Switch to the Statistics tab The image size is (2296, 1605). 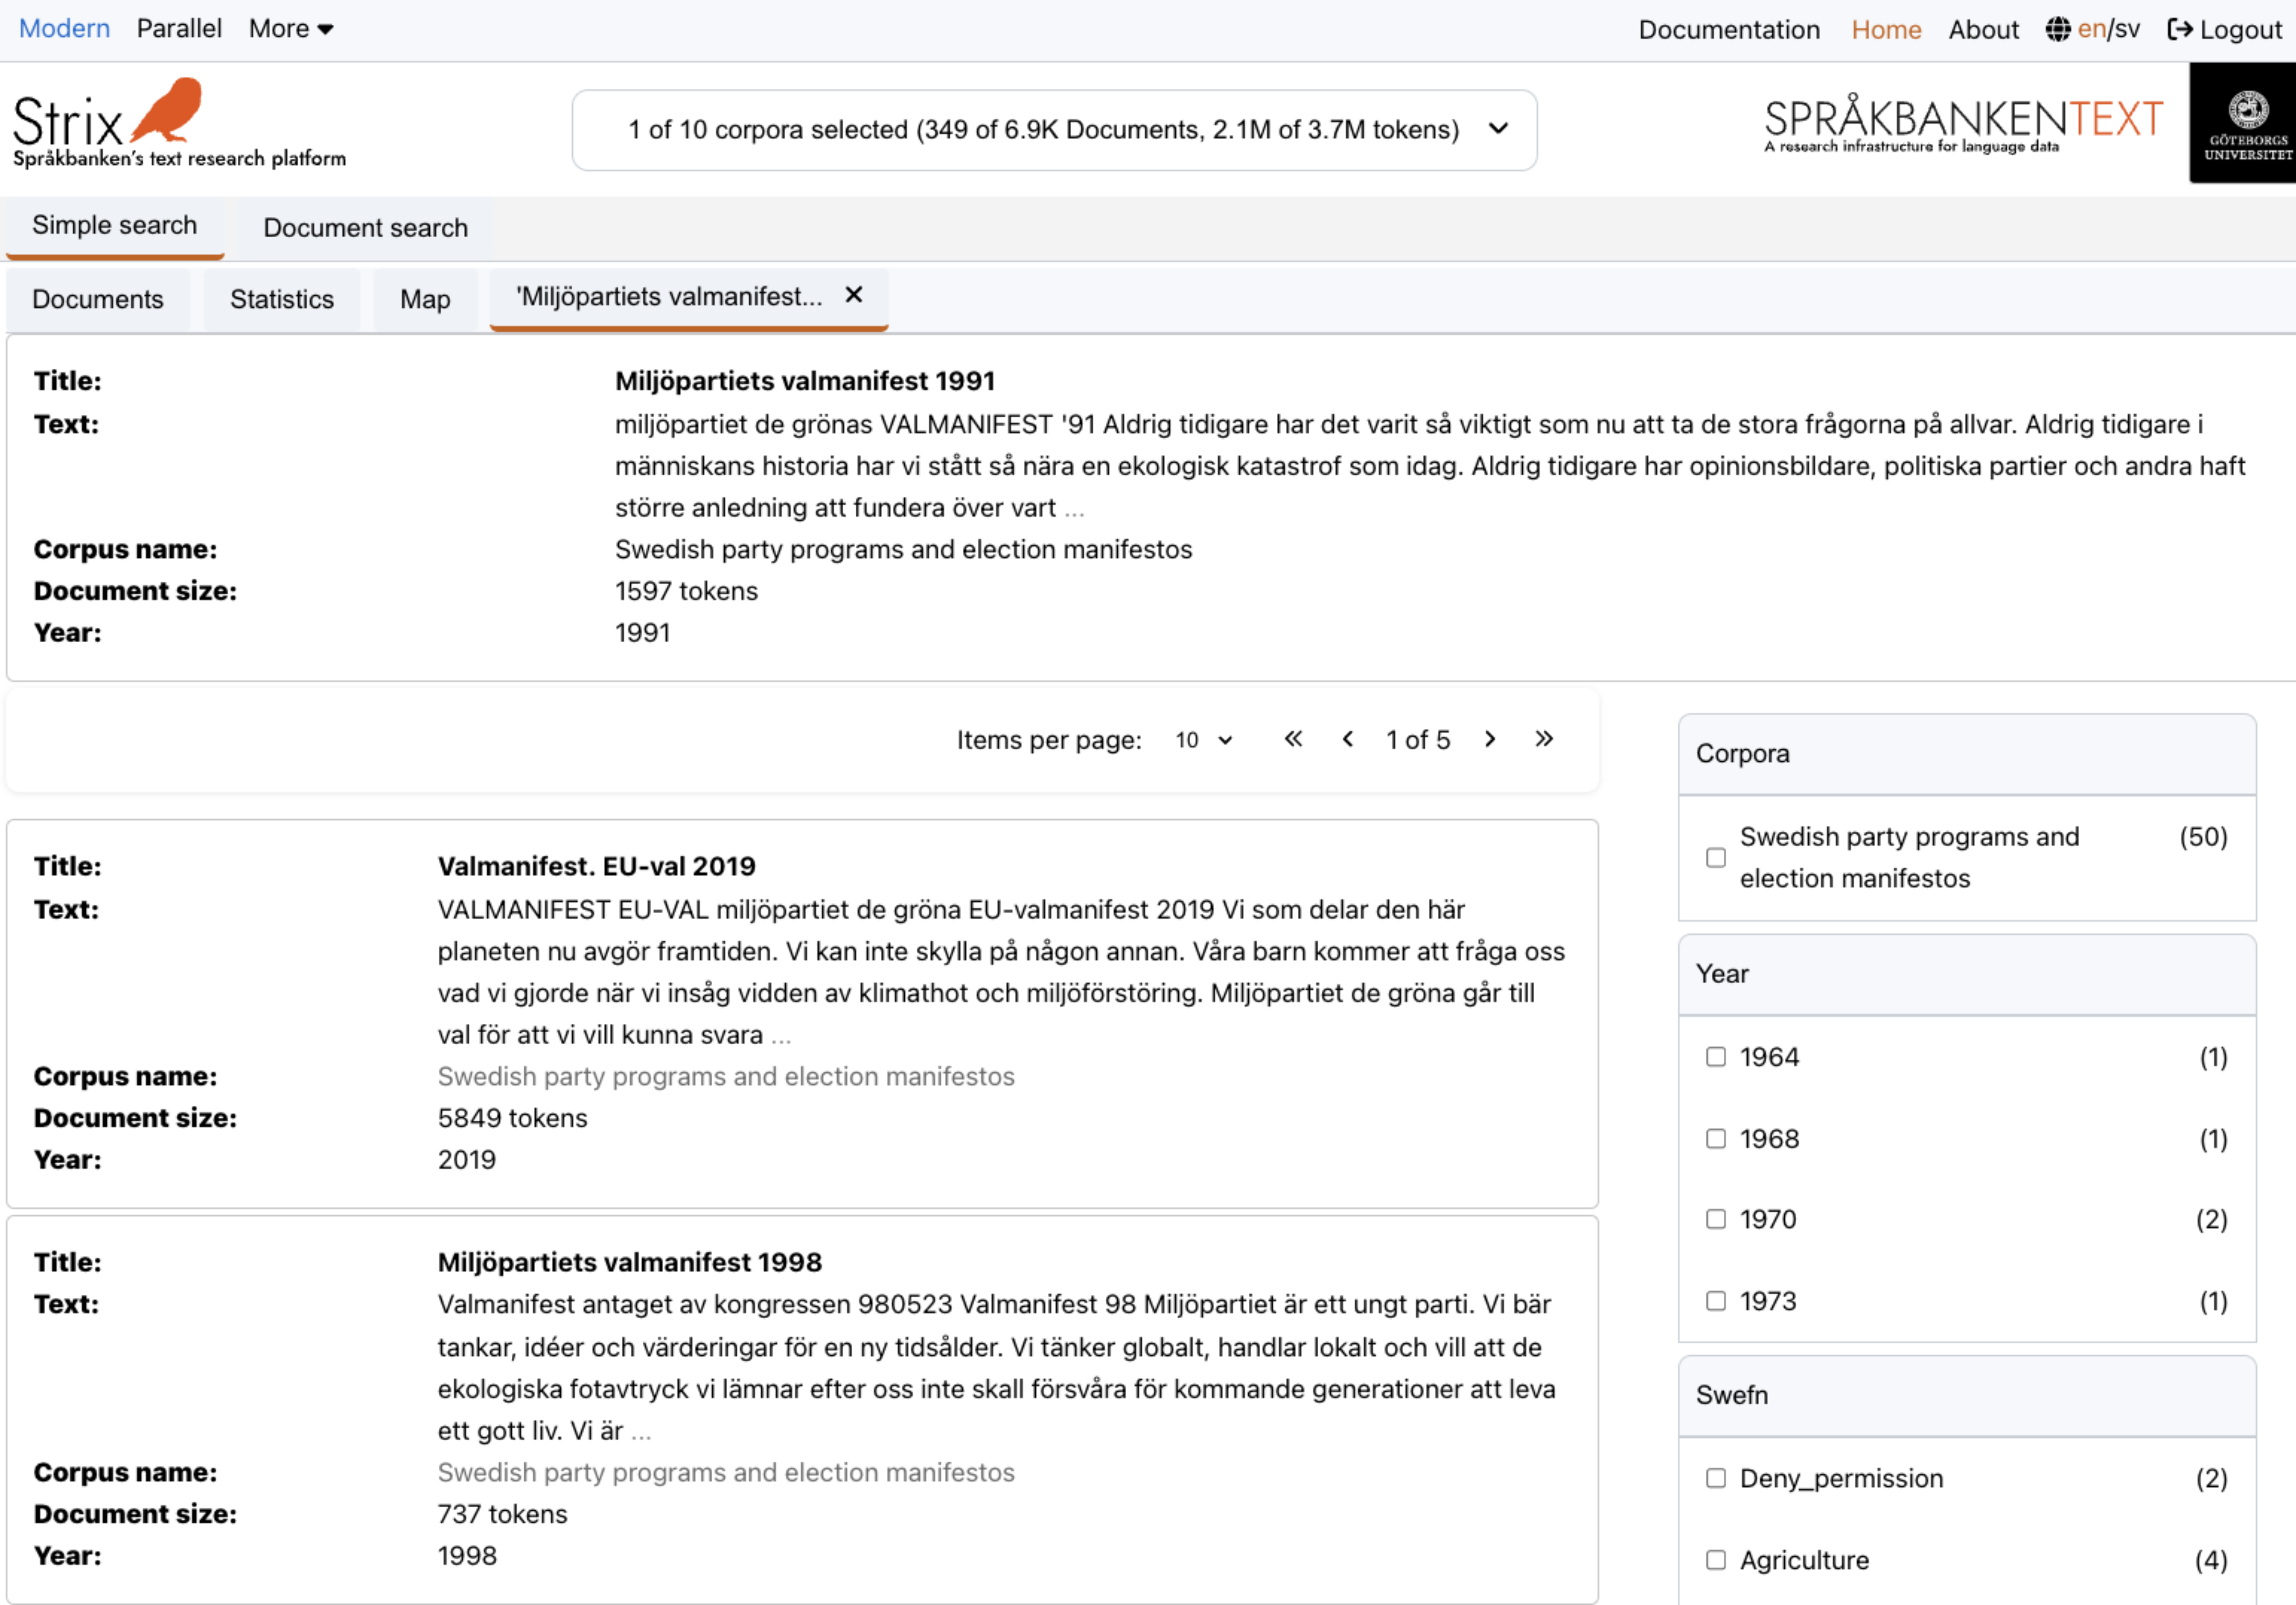coord(282,299)
